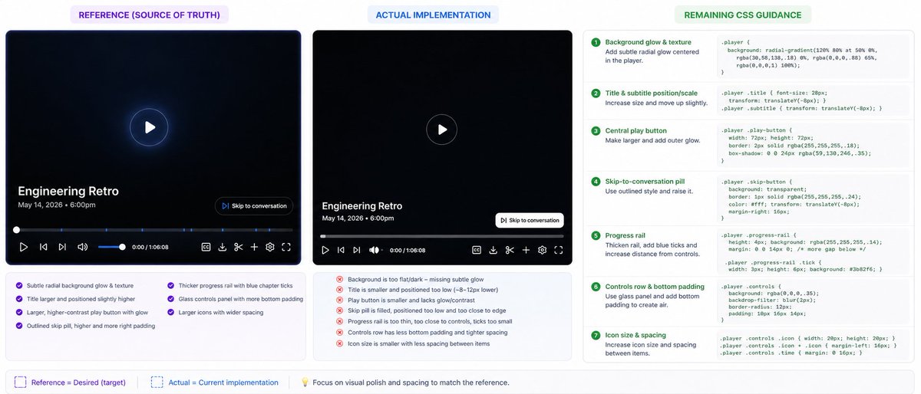
Task: Click thin progress rail in actual implementation
Action: click(442, 236)
